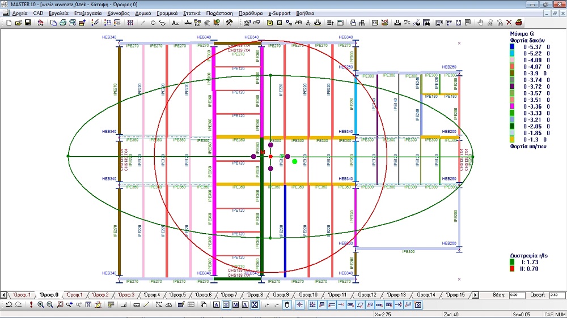Click the red X delete icon

(509, 23)
